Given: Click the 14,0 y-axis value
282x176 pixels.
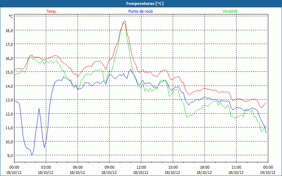Looking at the screenshot, I should click(10, 86).
